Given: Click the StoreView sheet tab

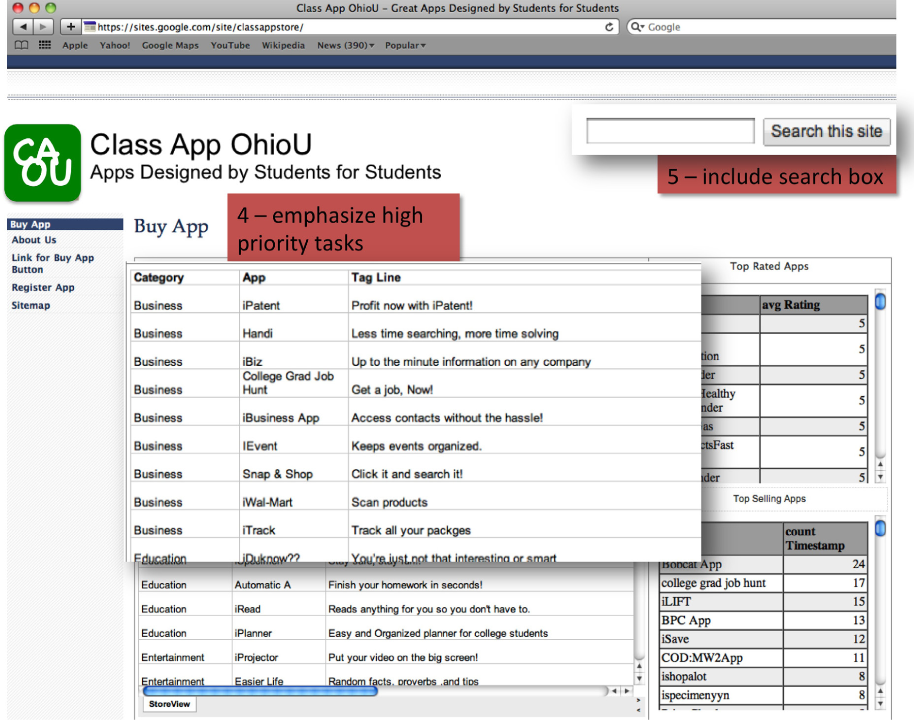Looking at the screenshot, I should (169, 704).
